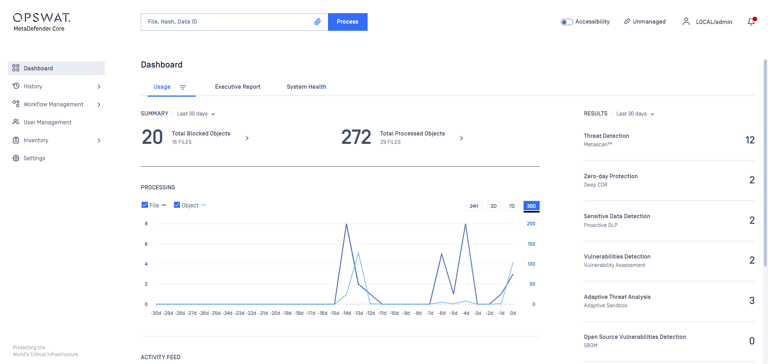The image size is (768, 364).
Task: Open the Results Last 30 days dropdown
Action: tap(635, 114)
